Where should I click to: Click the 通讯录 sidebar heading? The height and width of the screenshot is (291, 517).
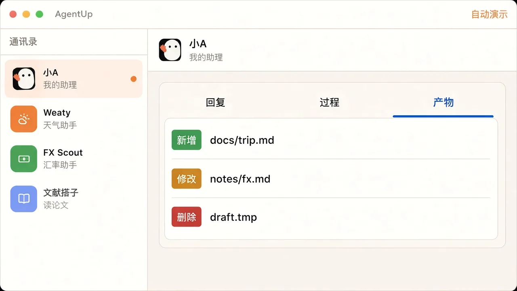(x=23, y=42)
